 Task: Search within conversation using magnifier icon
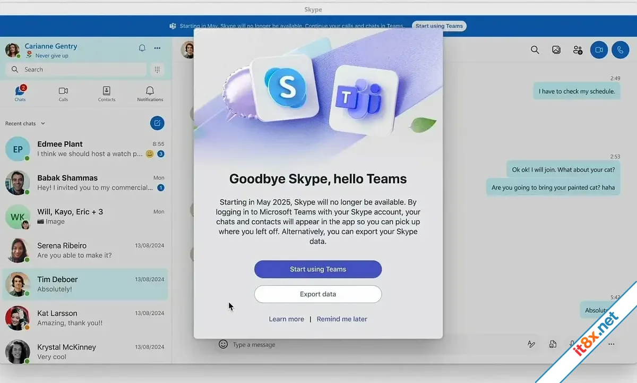535,50
